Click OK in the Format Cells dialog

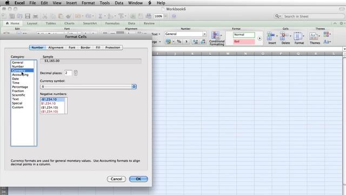click(x=138, y=179)
